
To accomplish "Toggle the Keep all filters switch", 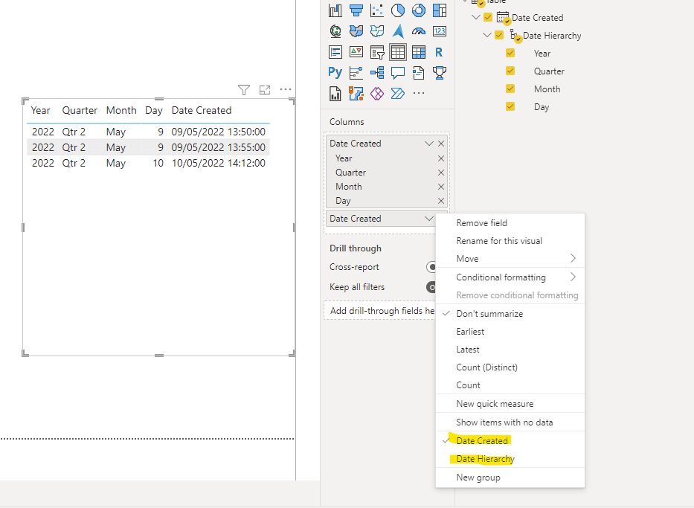I will coord(431,287).
